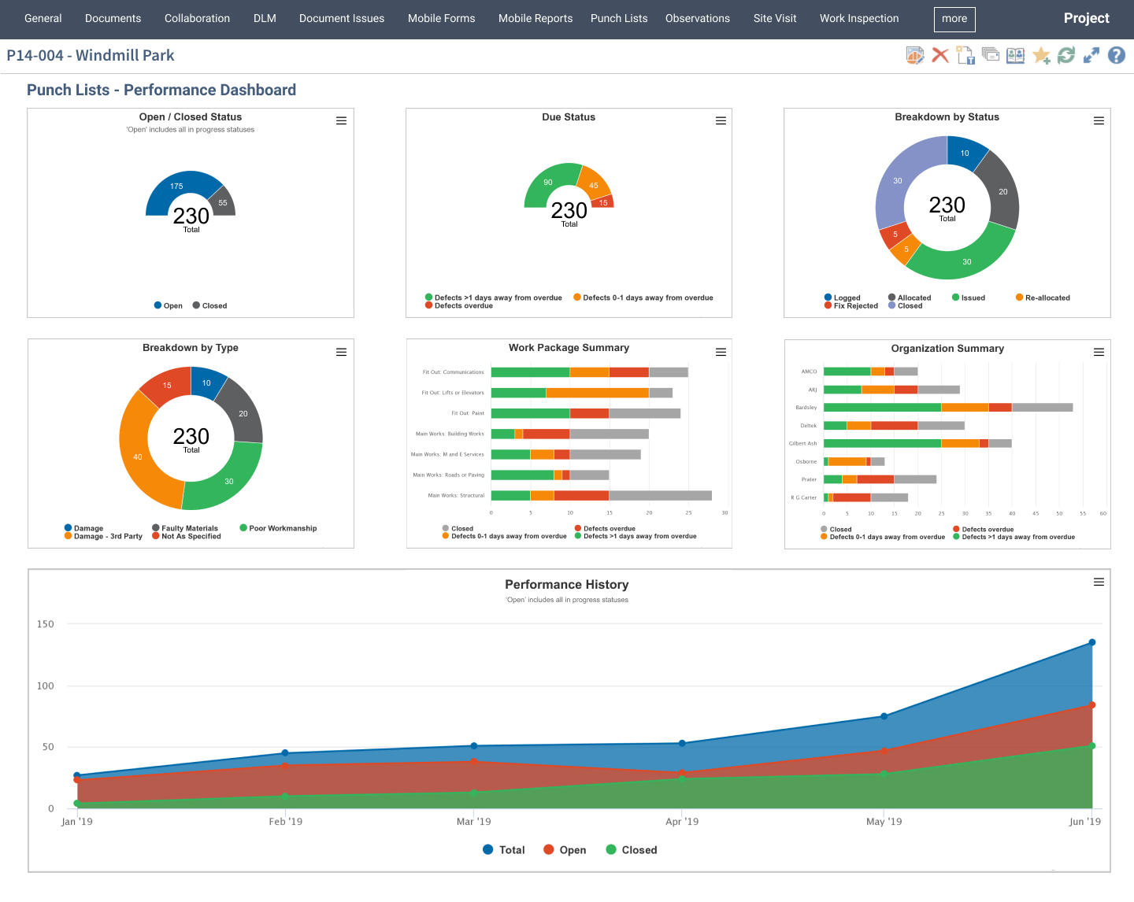Click the green refresh icon
The height and width of the screenshot is (902, 1134).
1066,55
